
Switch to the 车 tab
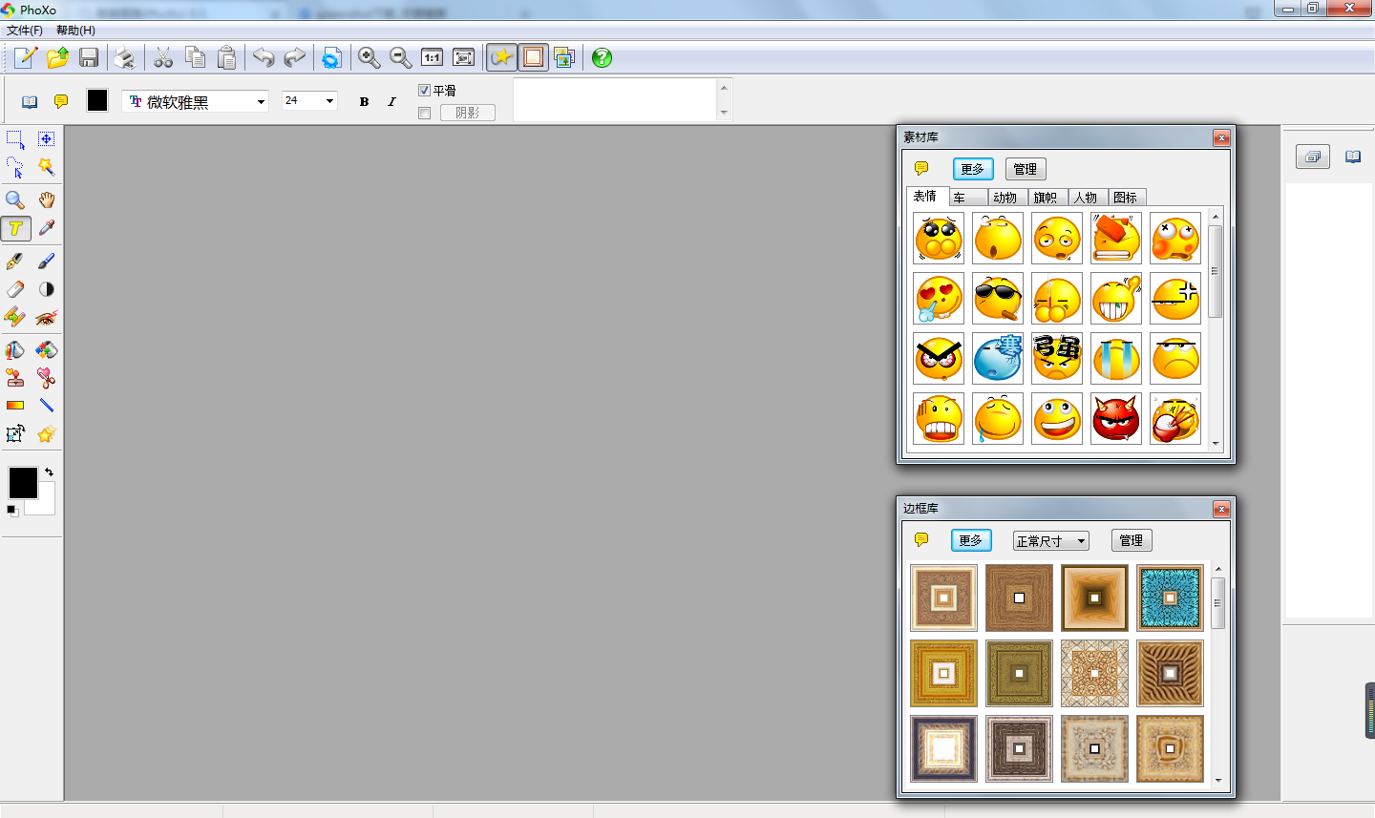pyautogui.click(x=967, y=198)
